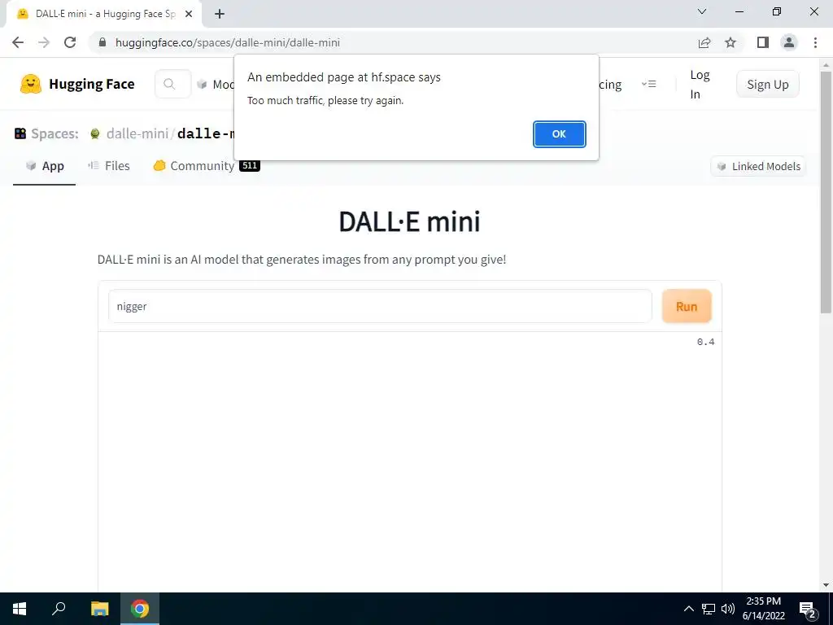
Task: Open File Explorer from the taskbar
Action: (x=99, y=609)
